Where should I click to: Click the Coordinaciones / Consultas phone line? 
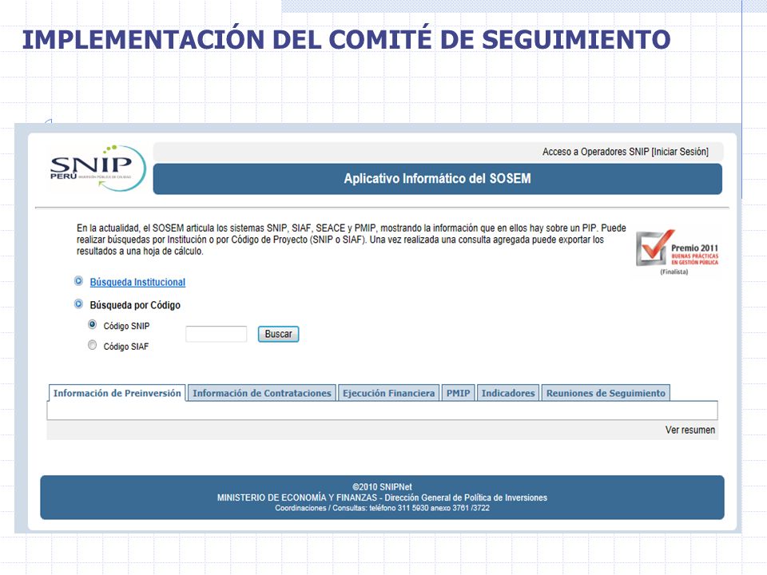382,508
